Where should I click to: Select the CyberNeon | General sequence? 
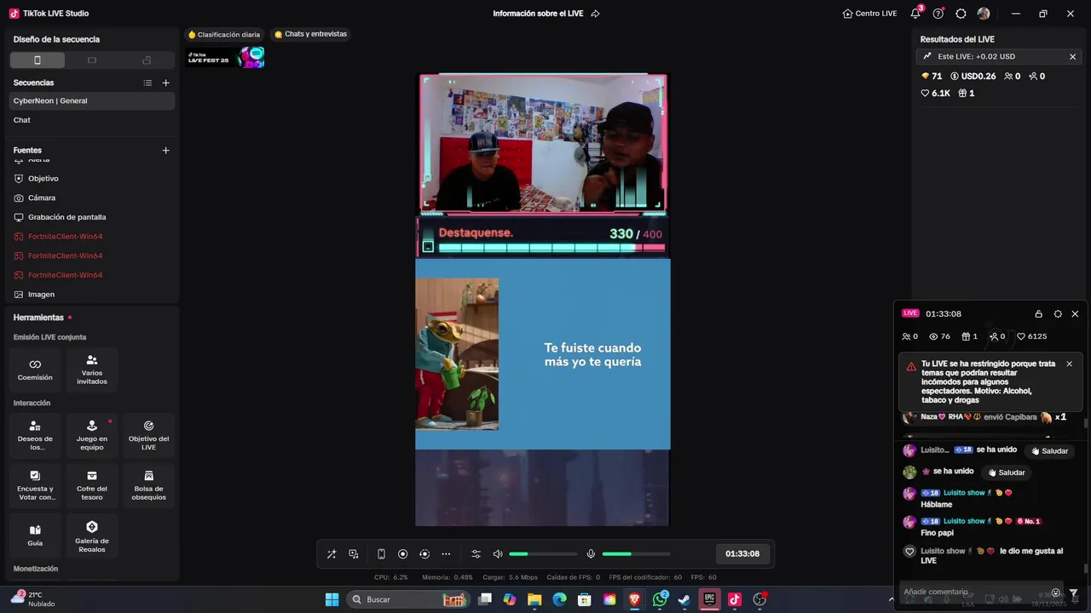(92, 100)
